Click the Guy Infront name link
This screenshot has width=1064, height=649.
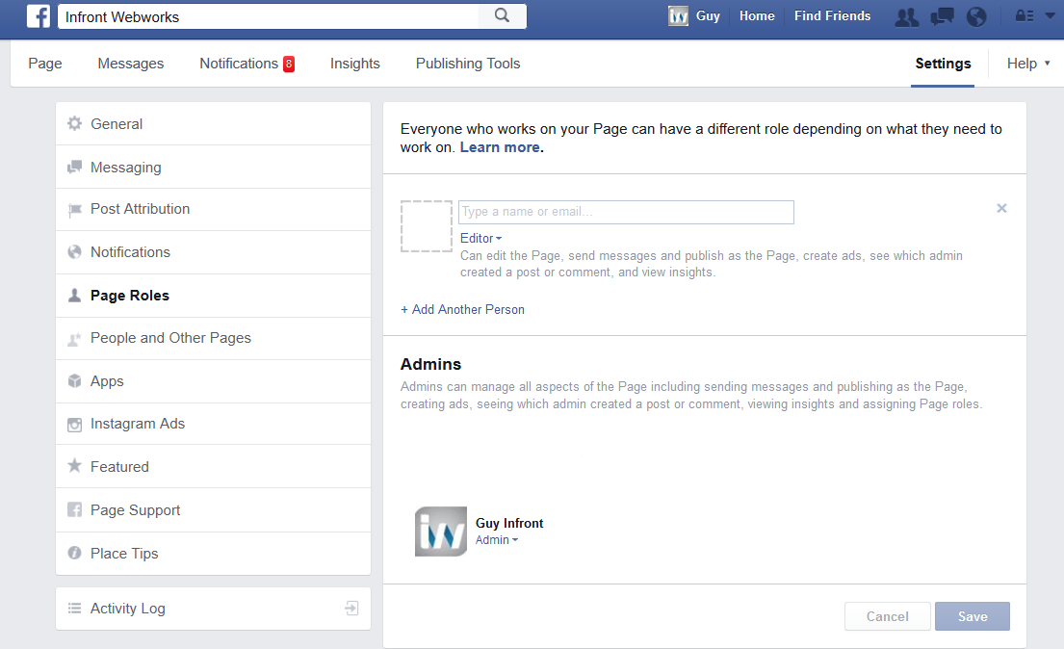(x=509, y=524)
